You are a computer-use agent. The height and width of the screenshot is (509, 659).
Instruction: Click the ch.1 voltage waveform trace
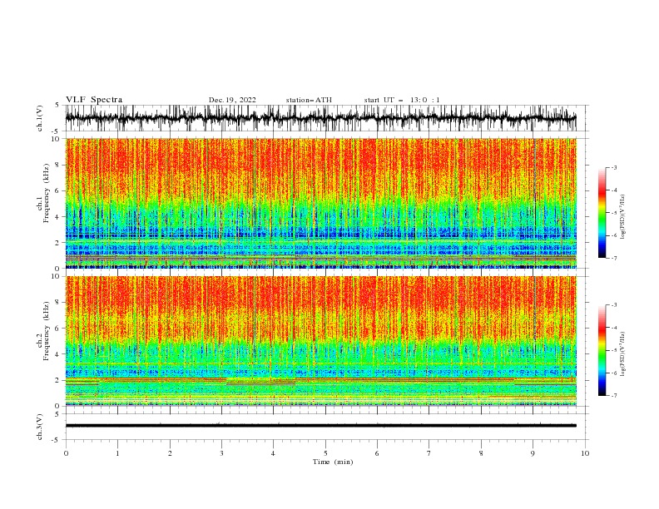320,118
